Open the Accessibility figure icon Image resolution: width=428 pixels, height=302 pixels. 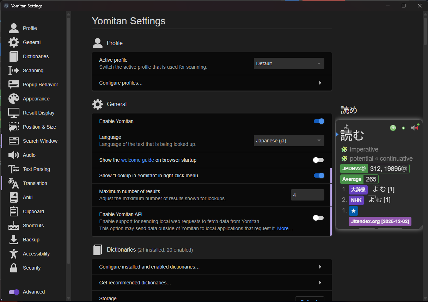coord(14,254)
